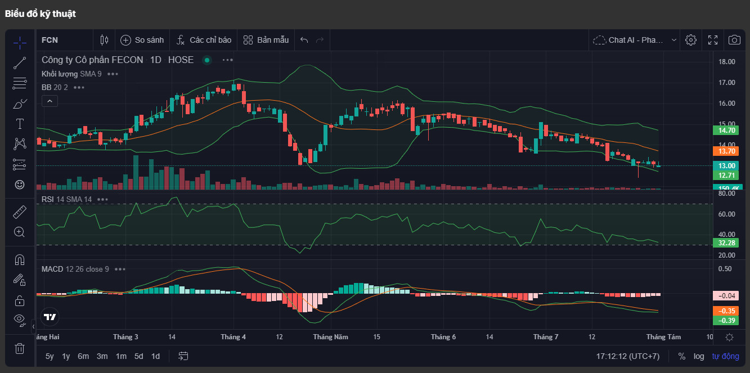
Task: Open FCN symbol search
Action: pyautogui.click(x=50, y=40)
